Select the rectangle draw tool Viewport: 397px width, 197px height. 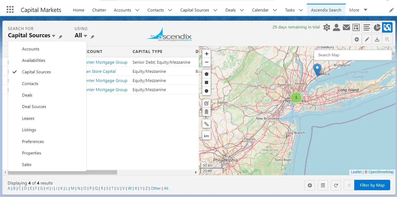point(206,82)
